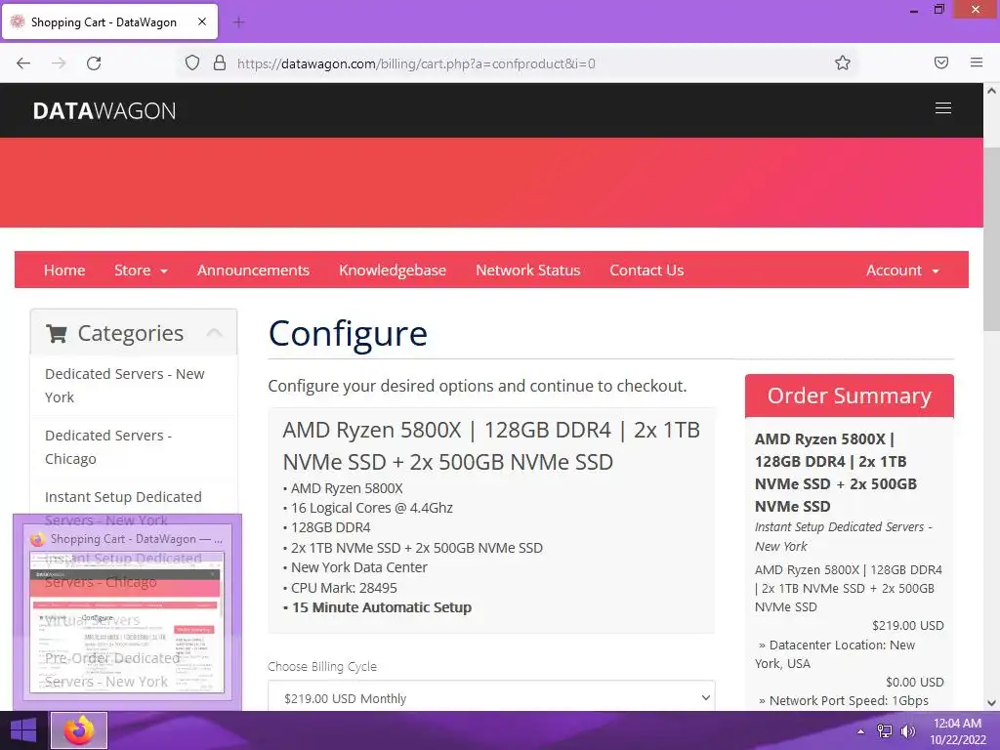This screenshot has height=750, width=1000.
Task: Select the Shopping Cart - DataWagon tab
Action: coord(110,21)
